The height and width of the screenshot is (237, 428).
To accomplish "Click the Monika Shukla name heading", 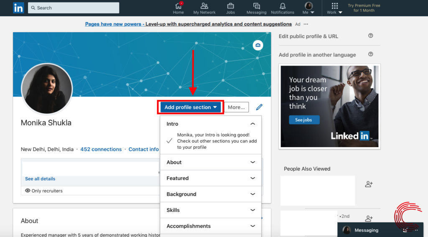I will coord(46,123).
